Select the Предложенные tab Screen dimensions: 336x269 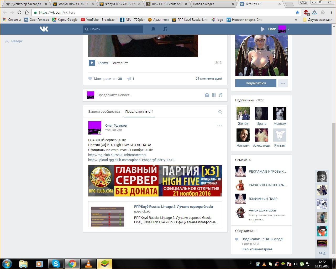click(138, 112)
